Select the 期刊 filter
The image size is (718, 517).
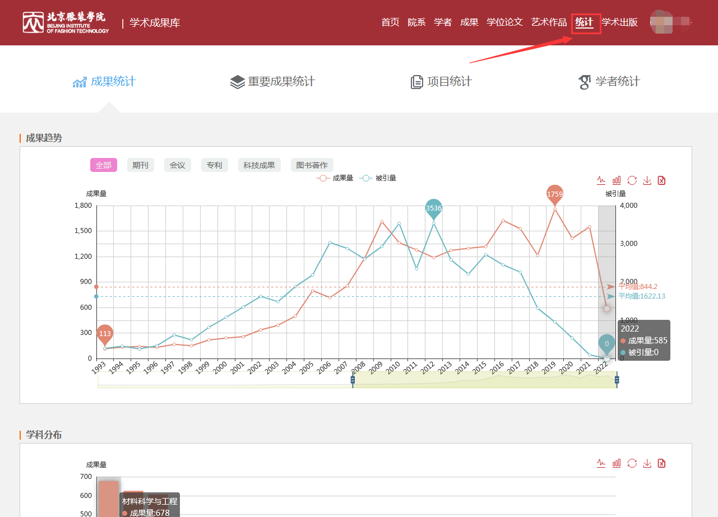141,165
